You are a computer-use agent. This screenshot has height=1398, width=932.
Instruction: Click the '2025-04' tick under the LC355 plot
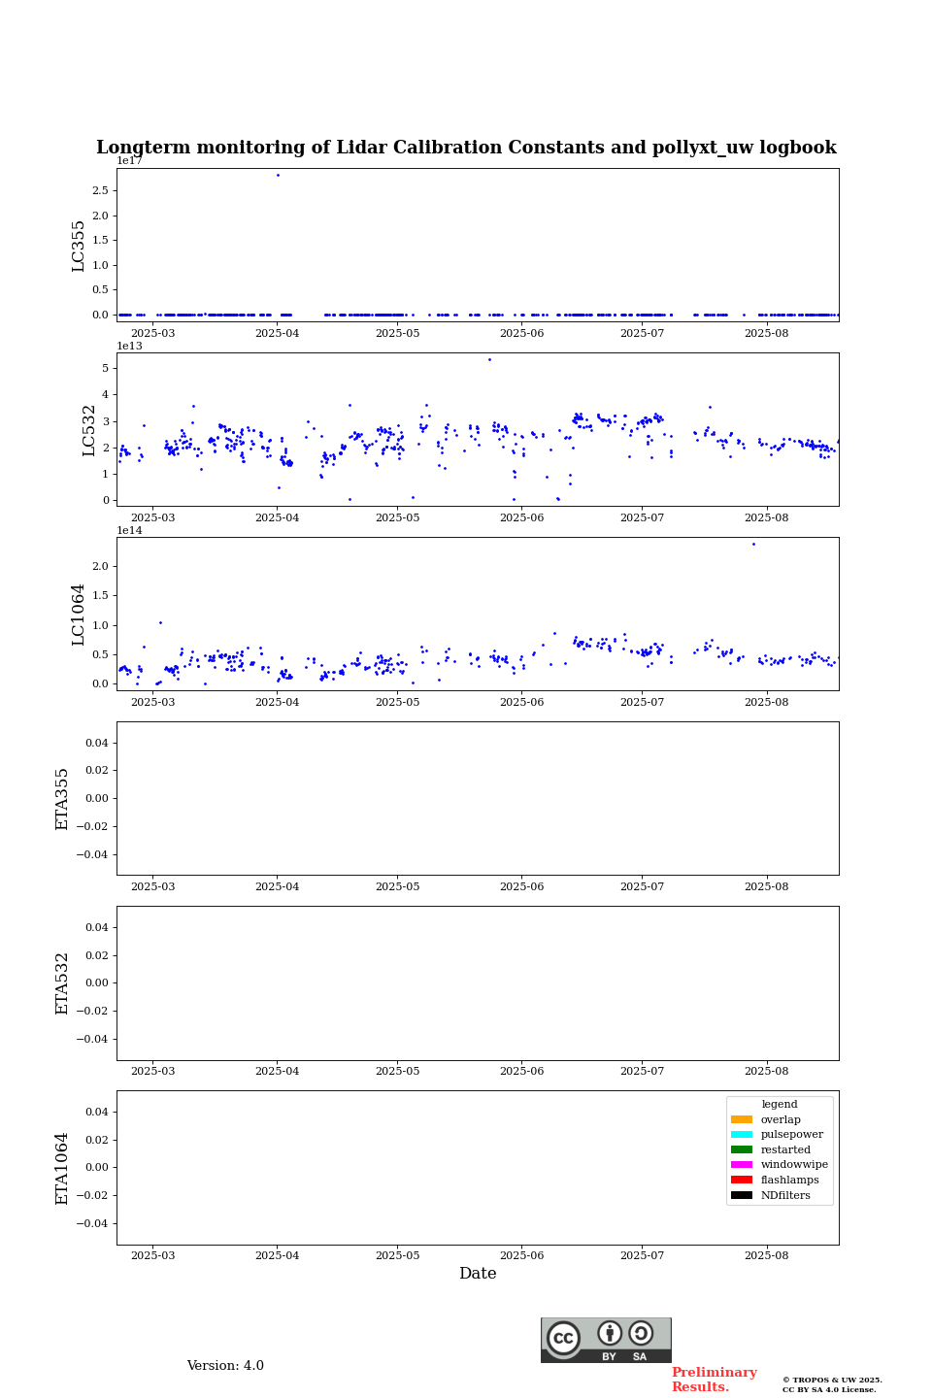(277, 334)
